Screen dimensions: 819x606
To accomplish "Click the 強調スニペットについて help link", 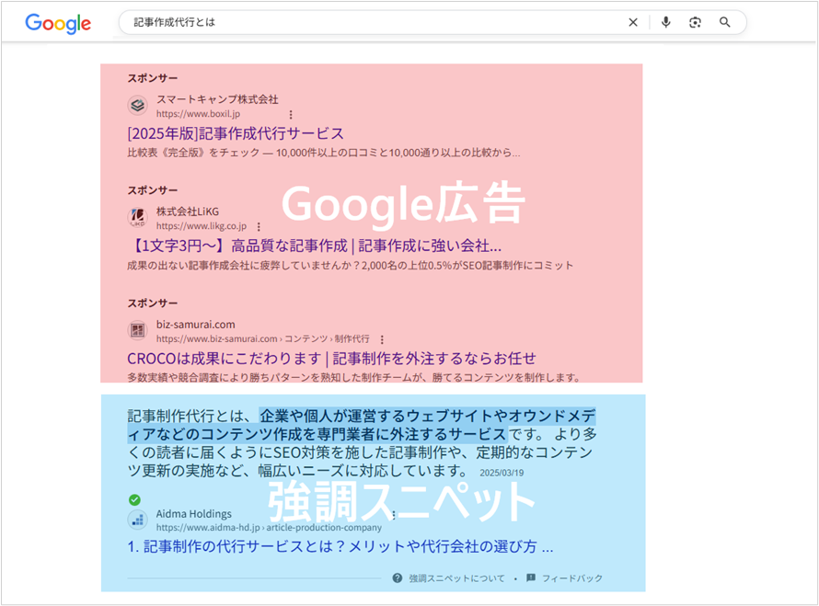I will click(x=457, y=578).
